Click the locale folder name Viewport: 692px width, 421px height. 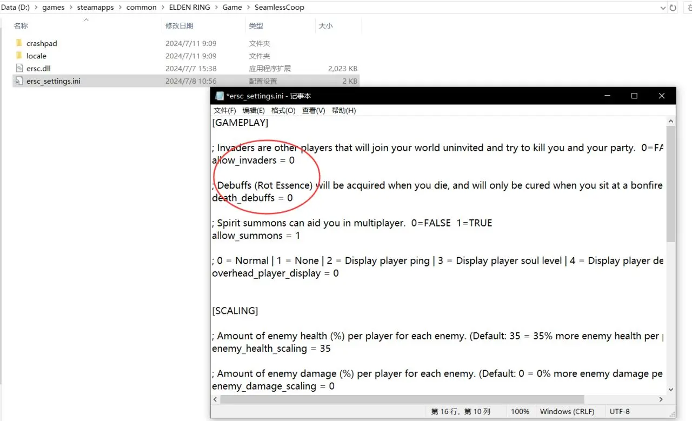[x=36, y=56]
